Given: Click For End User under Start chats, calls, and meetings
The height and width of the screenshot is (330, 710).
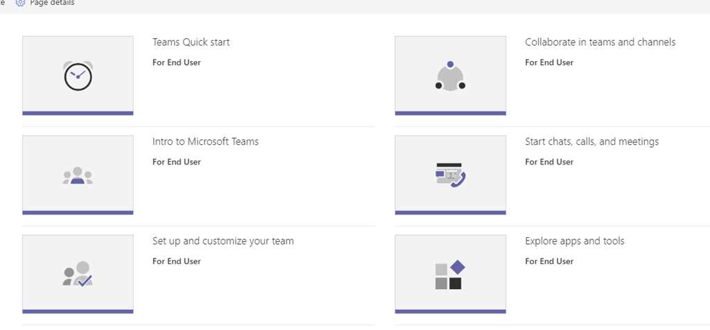Looking at the screenshot, I should point(548,162).
